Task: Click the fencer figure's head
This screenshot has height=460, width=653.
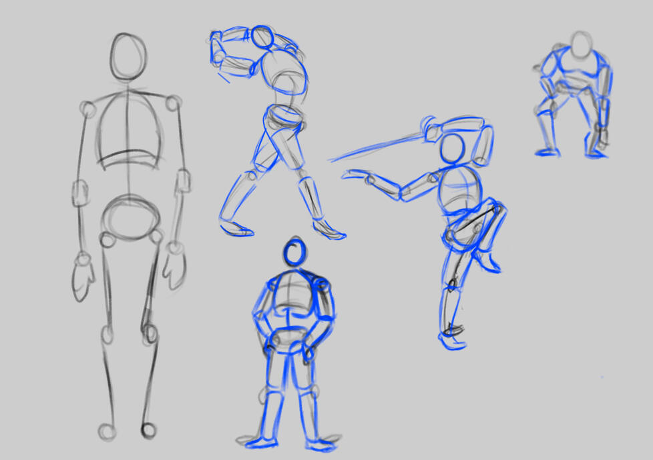Action: pyautogui.click(x=453, y=148)
